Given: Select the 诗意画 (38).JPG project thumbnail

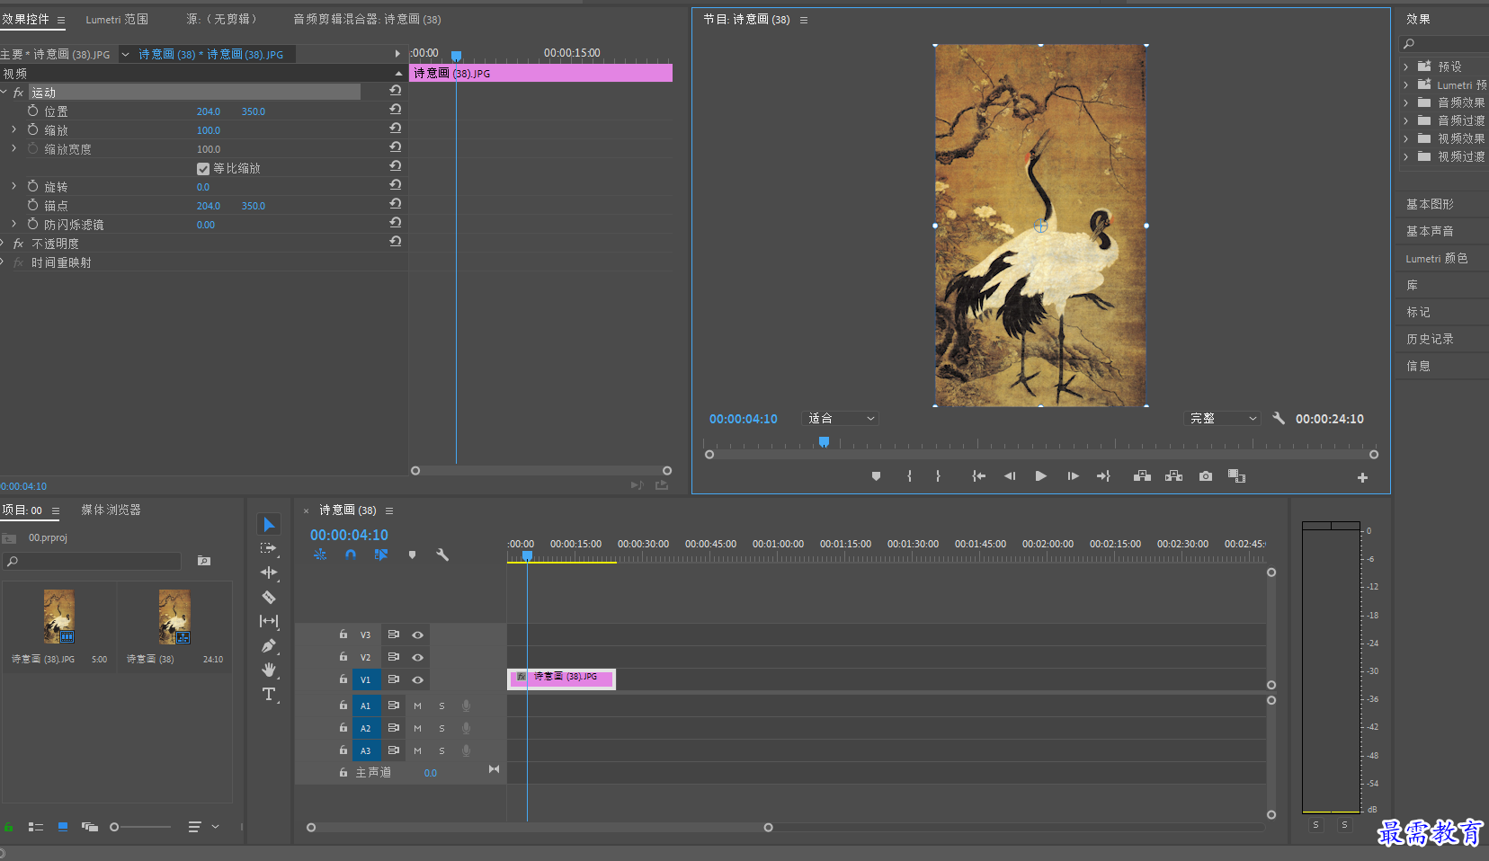Looking at the screenshot, I should click(59, 617).
